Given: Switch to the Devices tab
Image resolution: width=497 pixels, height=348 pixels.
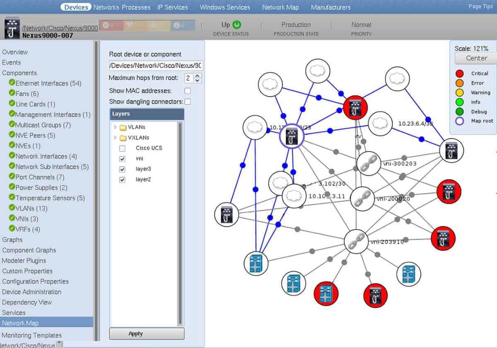Looking at the screenshot, I should 76,7.
